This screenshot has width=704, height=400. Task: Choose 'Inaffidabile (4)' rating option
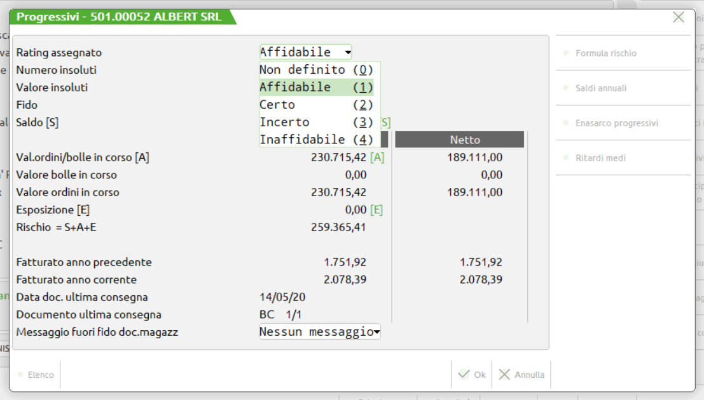[x=316, y=140]
